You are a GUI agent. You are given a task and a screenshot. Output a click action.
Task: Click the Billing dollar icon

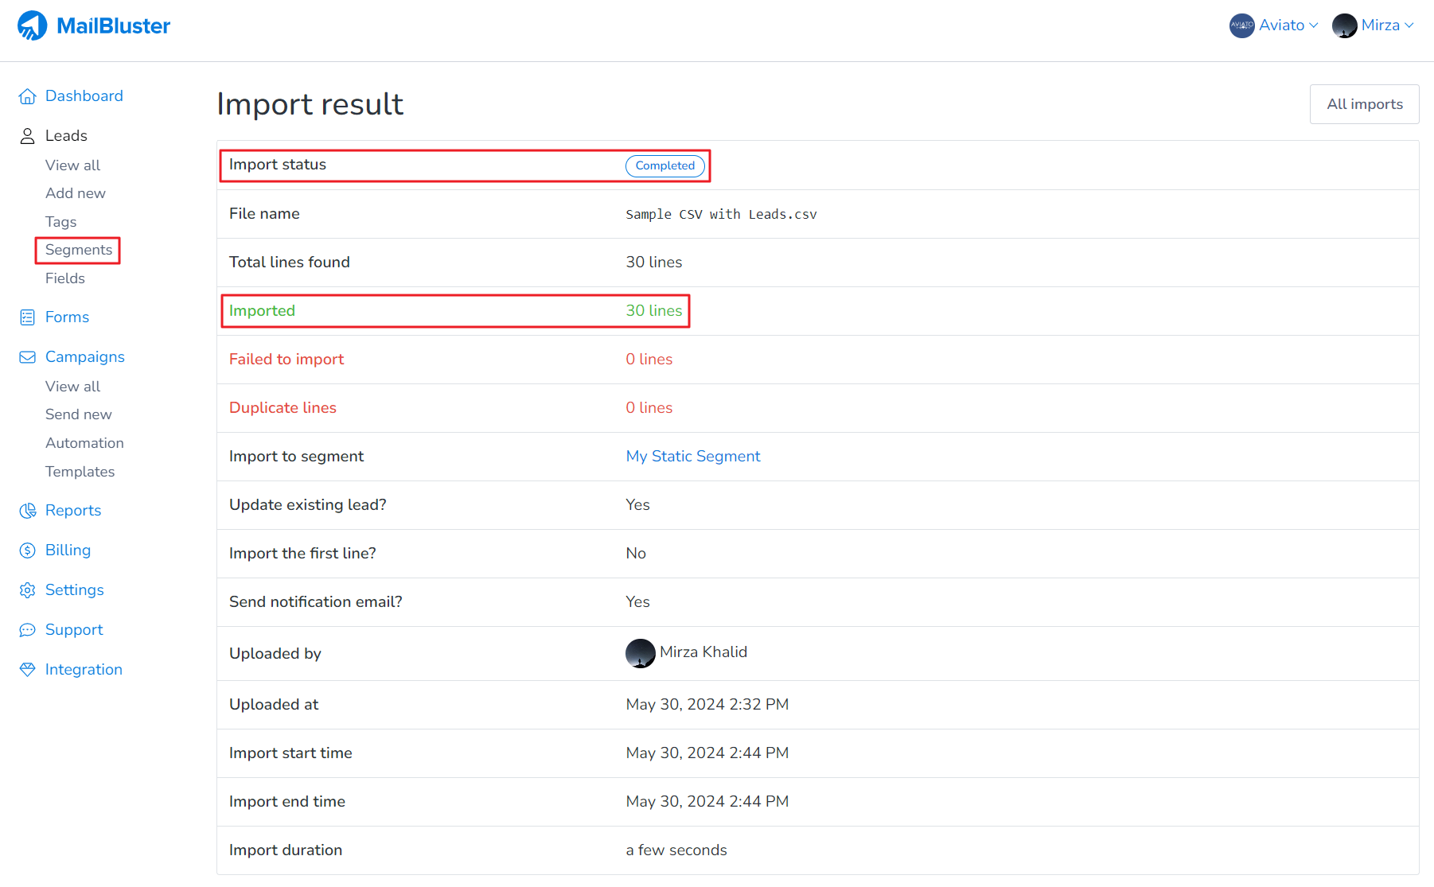(28, 550)
